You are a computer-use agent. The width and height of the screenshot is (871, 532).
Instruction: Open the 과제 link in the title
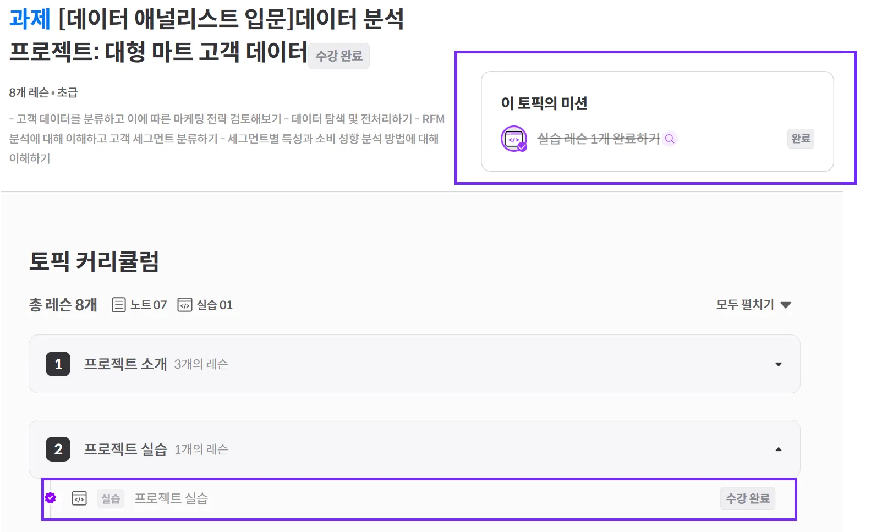tap(30, 19)
